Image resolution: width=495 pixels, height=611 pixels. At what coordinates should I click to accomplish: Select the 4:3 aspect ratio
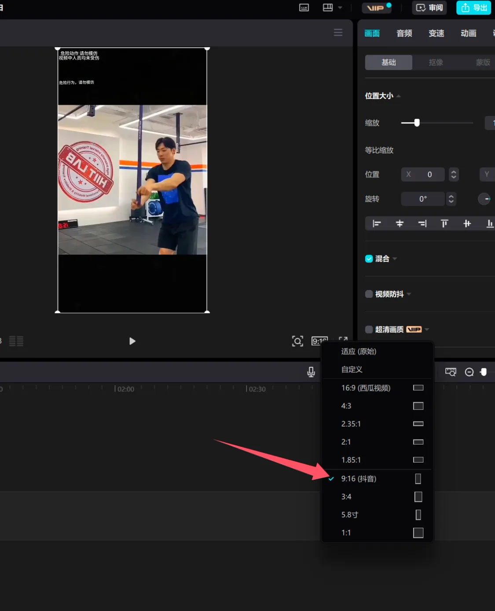pos(378,406)
